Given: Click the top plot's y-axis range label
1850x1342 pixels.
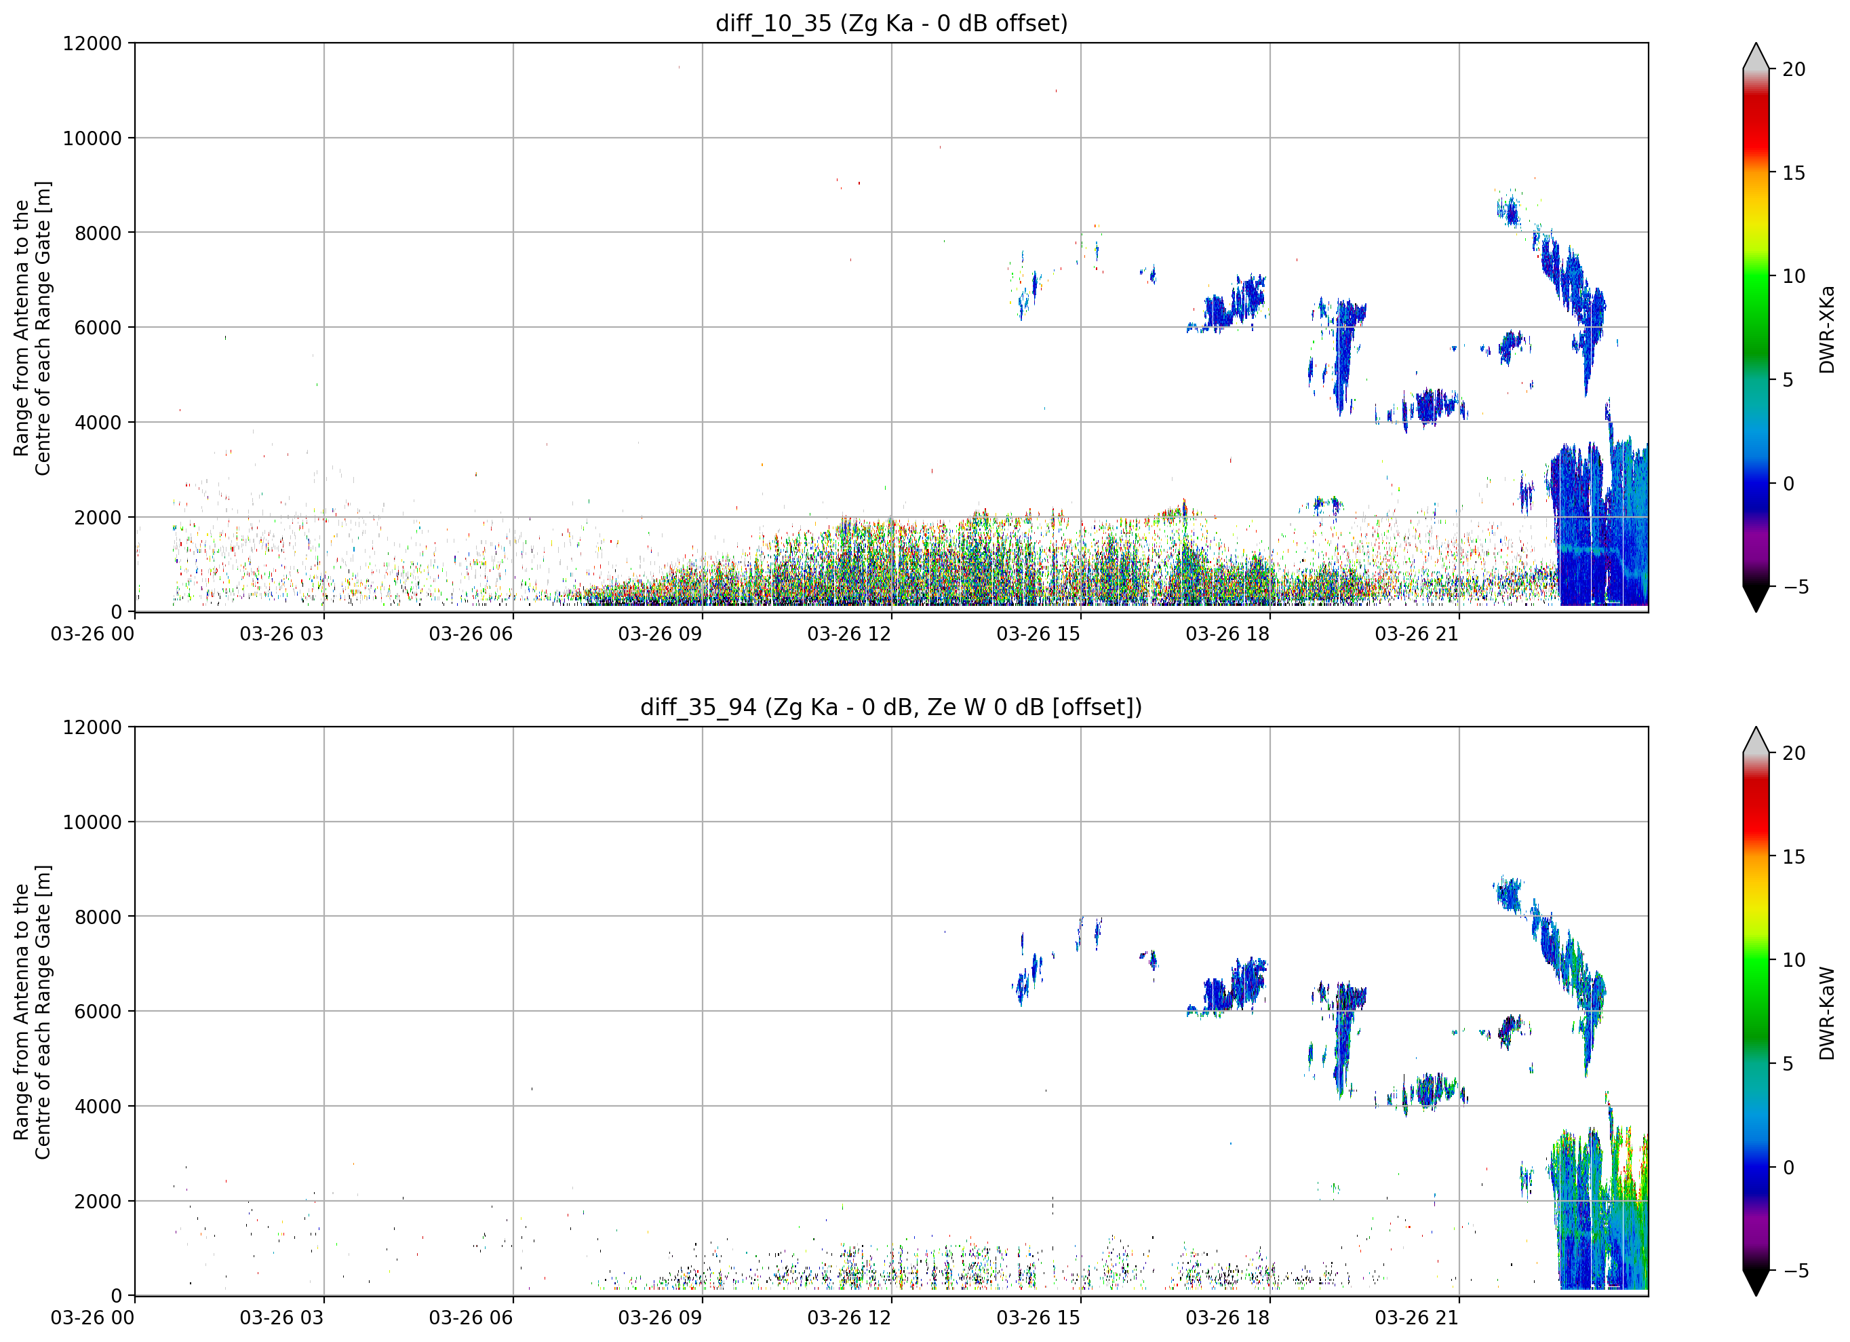Looking at the screenshot, I should (33, 328).
